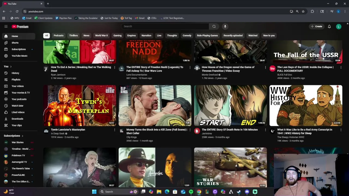Select the Thrillers filter chip
Screen dimensions: 349x196
coord(73,35)
